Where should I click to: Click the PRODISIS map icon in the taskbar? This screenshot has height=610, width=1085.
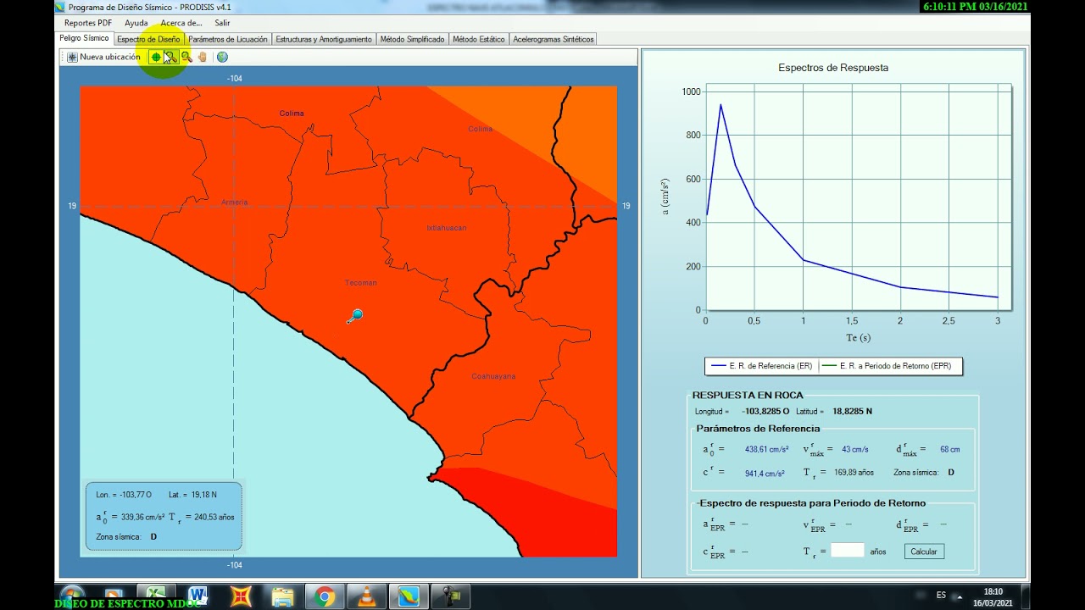coord(409,597)
